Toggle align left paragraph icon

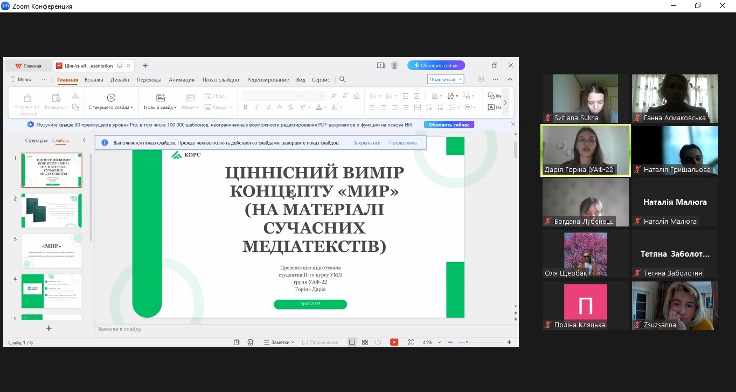click(x=372, y=107)
